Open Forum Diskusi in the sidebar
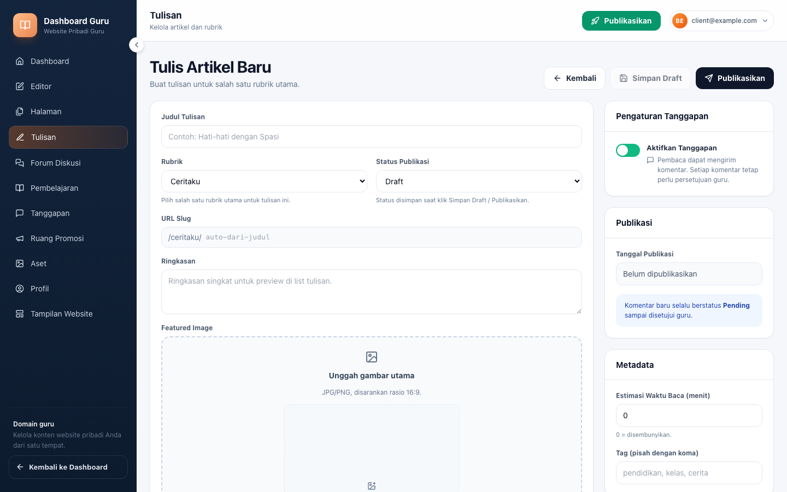 [x=68, y=163]
